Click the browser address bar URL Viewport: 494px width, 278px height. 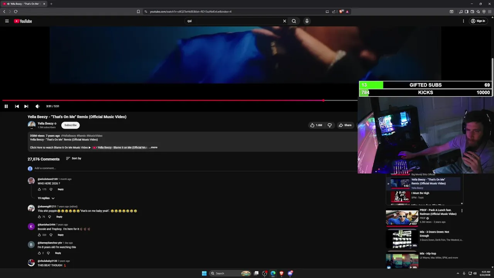click(x=191, y=12)
